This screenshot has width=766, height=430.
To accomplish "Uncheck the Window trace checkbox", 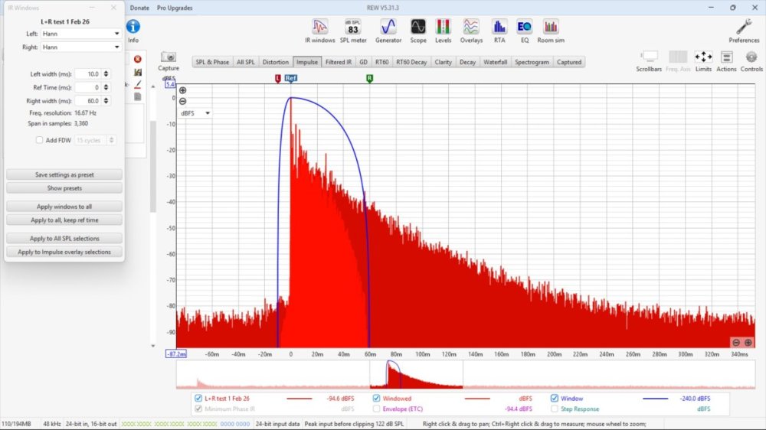I will 555,399.
